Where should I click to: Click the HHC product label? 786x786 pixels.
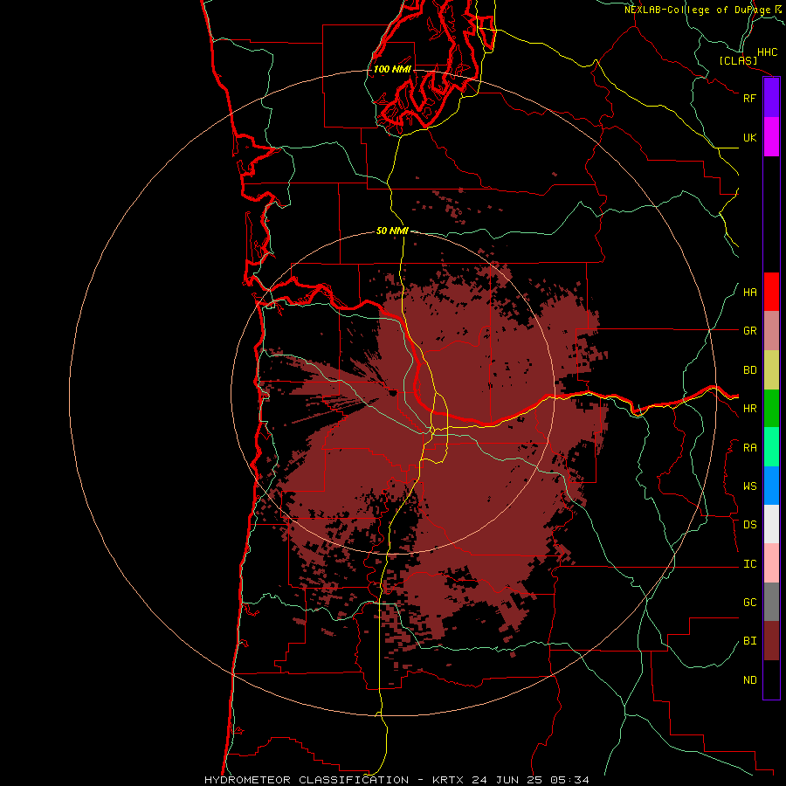[x=767, y=52]
